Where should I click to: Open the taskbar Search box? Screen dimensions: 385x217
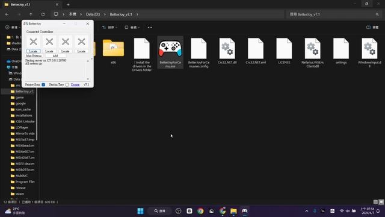pos(159,211)
